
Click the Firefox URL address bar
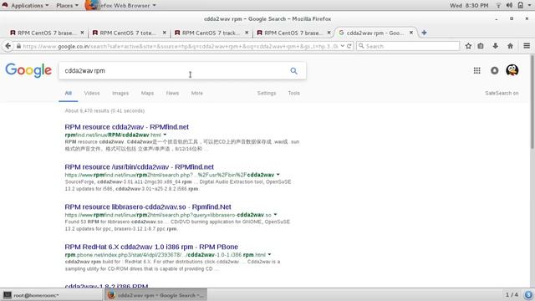(181, 46)
